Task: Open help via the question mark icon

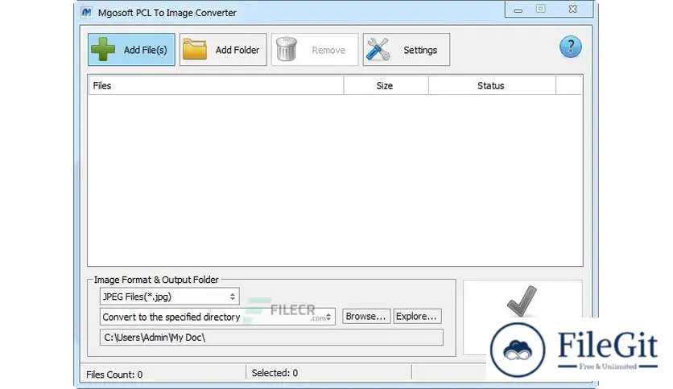Action: (x=571, y=47)
